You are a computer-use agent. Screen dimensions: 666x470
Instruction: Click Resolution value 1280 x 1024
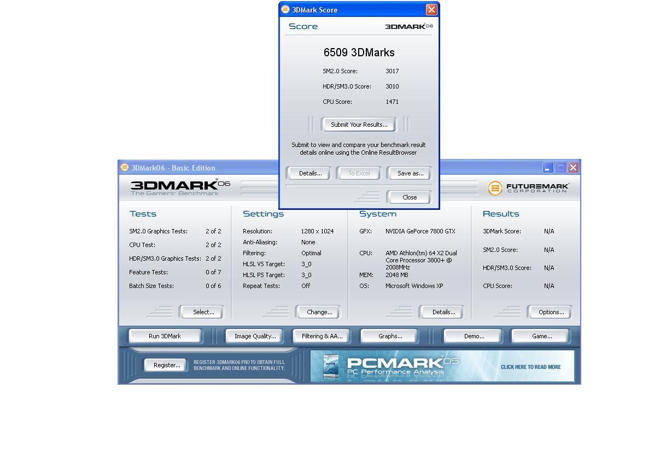(x=317, y=231)
